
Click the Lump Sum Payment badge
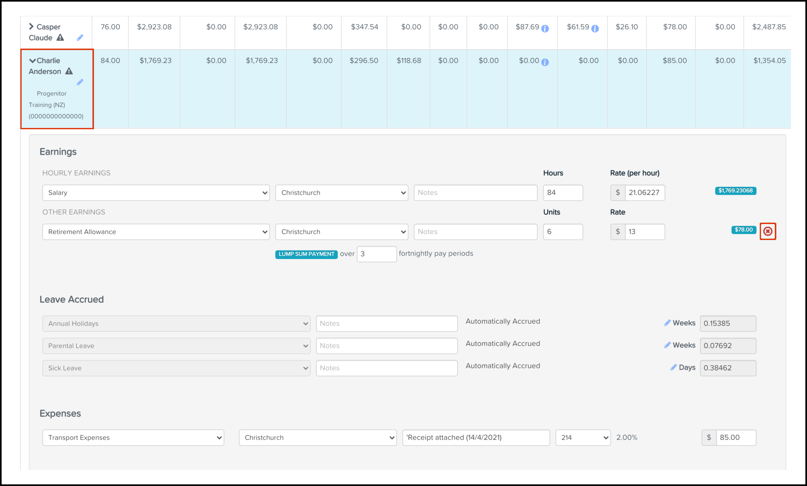coord(306,254)
